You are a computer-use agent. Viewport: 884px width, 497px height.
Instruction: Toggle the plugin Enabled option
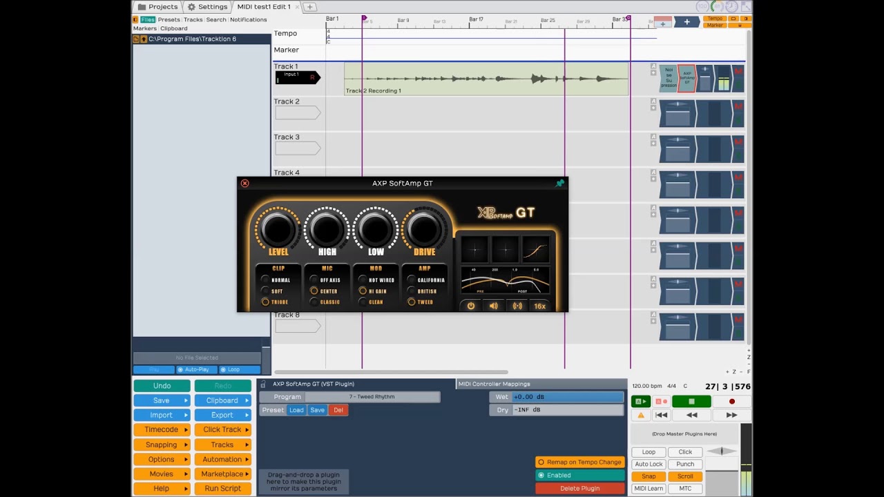coord(580,475)
